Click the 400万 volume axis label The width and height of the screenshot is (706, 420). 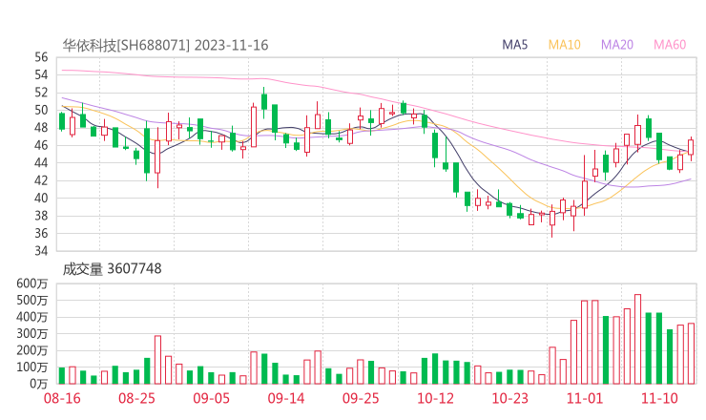tap(32, 317)
